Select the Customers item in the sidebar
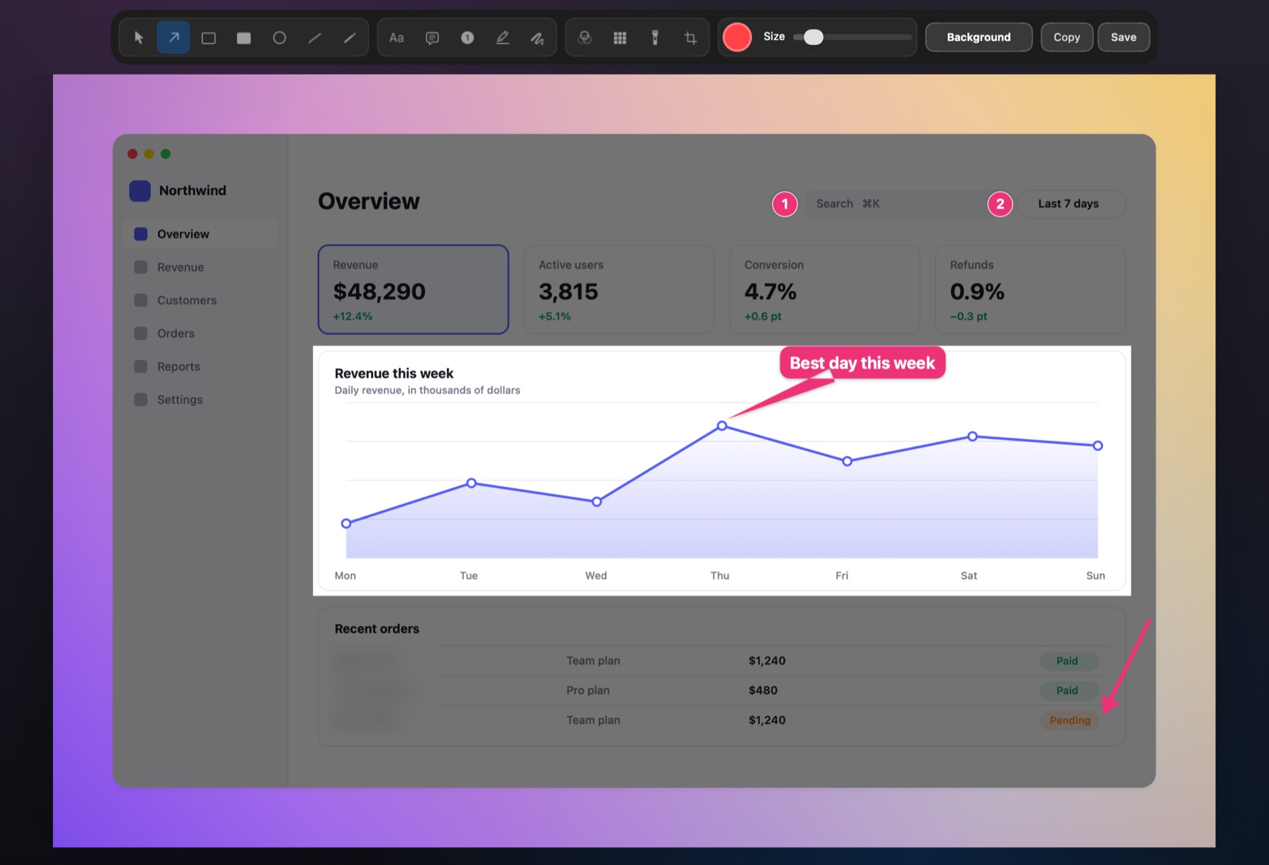This screenshot has height=865, width=1269. pos(200,300)
